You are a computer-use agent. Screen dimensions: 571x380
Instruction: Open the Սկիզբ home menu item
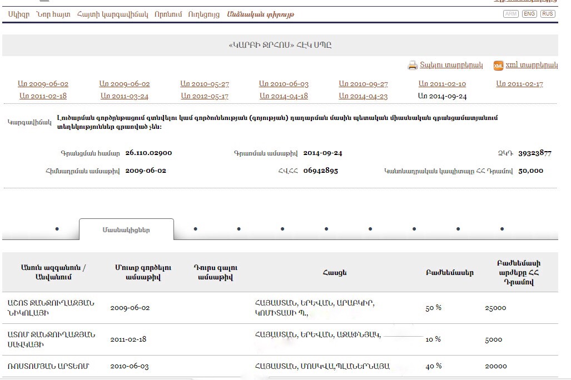point(19,14)
